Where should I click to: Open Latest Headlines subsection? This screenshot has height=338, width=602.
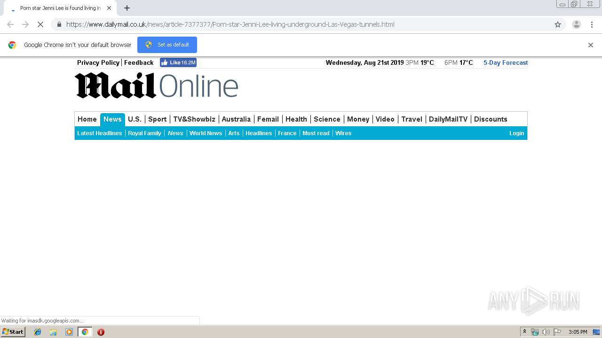(x=99, y=133)
